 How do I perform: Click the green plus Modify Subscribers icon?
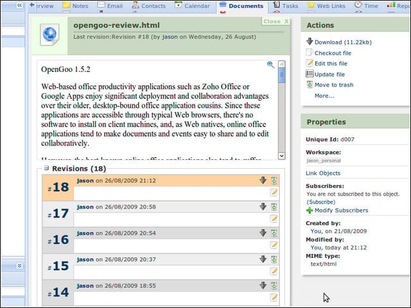pos(310,210)
